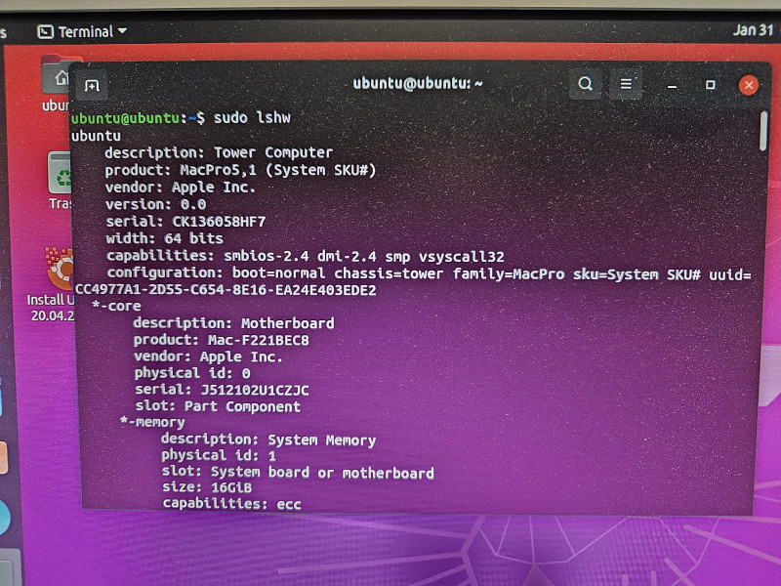
Task: Click the 'ubuntu@ubuntu: ~' window title
Action: coord(418,83)
